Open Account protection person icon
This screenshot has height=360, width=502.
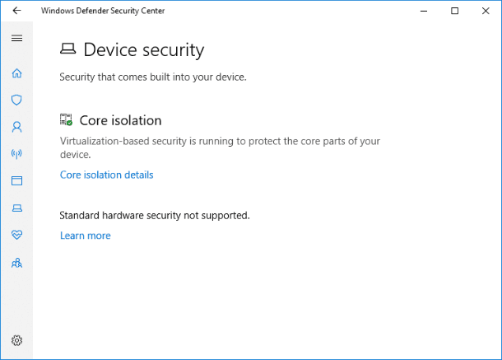click(16, 127)
